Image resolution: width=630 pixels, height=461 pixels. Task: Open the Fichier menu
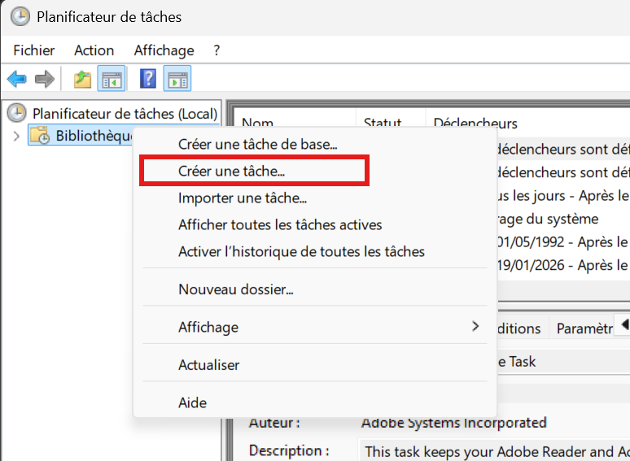(34, 50)
